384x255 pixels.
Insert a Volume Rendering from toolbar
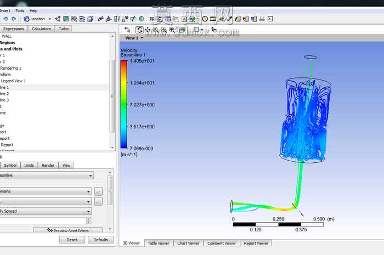pos(91,19)
